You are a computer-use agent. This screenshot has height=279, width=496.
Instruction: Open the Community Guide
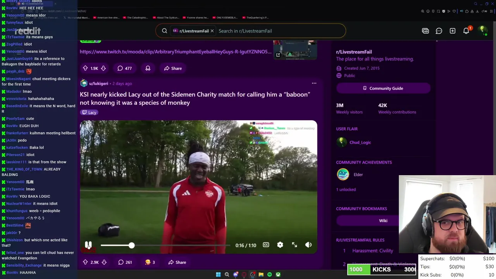(x=383, y=88)
